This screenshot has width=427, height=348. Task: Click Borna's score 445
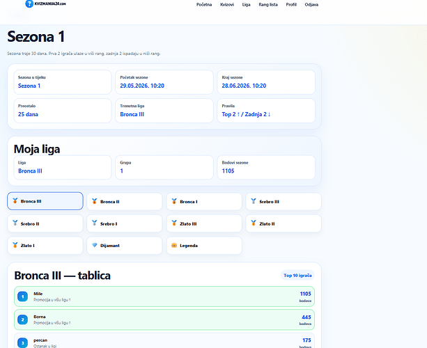pos(306,317)
